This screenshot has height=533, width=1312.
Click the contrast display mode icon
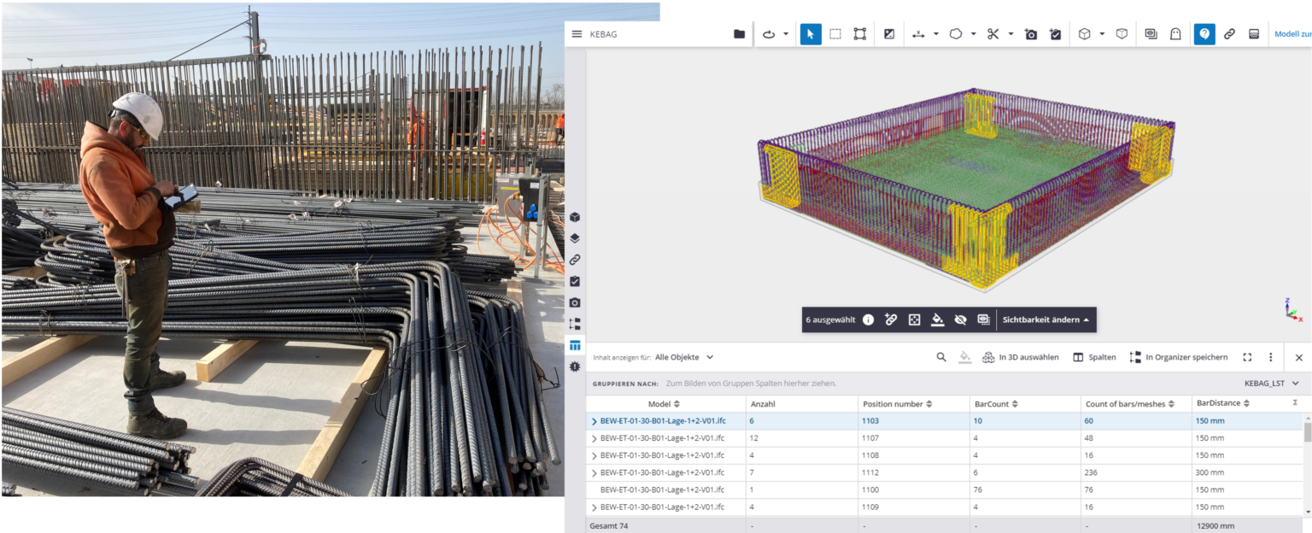pos(889,34)
